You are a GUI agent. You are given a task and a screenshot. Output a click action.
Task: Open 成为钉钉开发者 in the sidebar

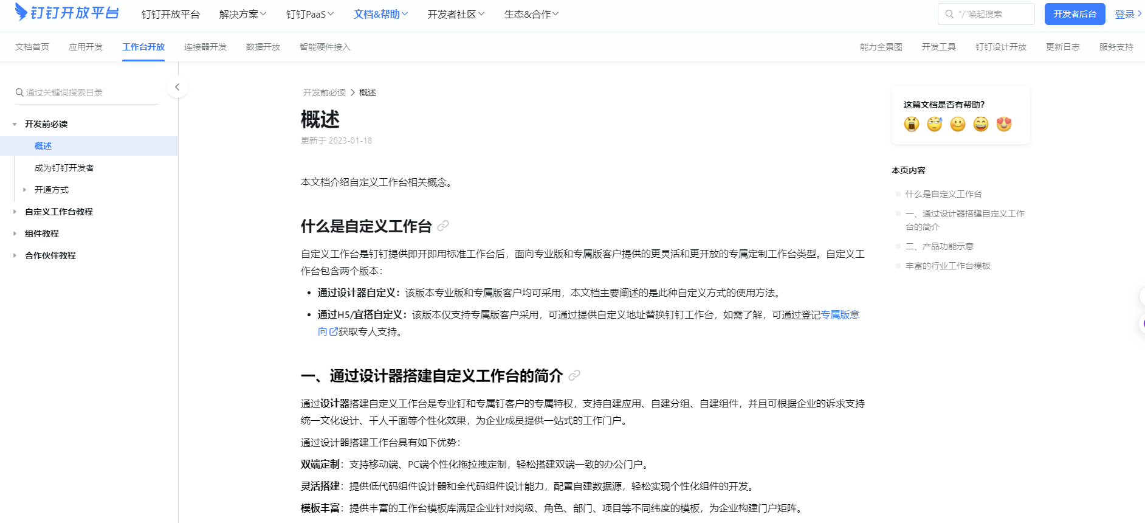(x=64, y=168)
